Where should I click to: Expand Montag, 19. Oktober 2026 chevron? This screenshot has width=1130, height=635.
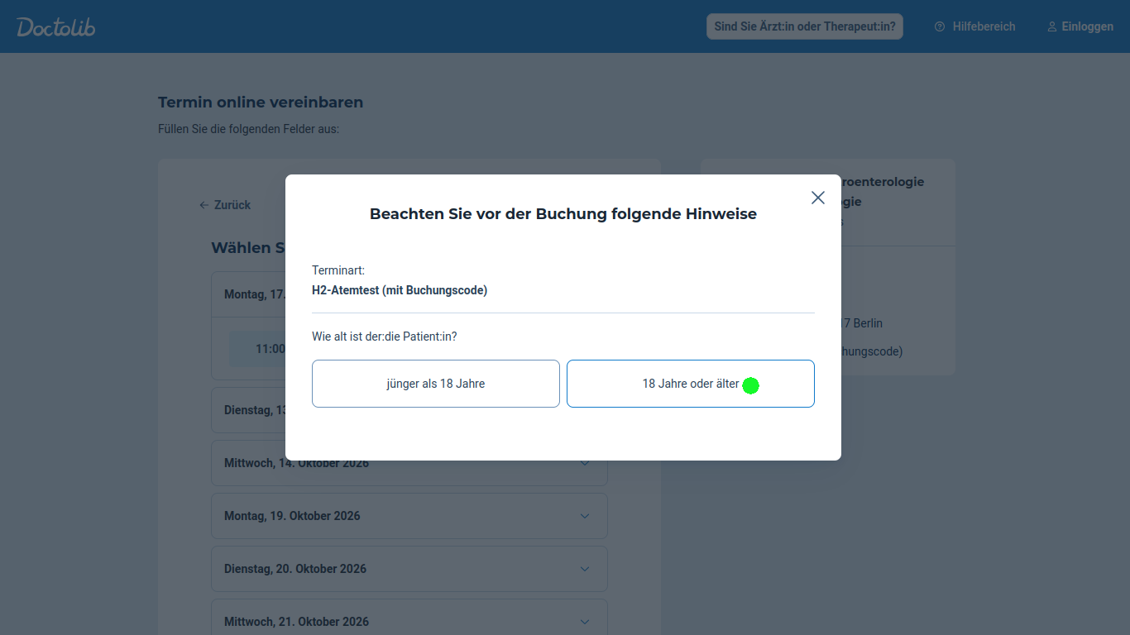[x=585, y=516]
